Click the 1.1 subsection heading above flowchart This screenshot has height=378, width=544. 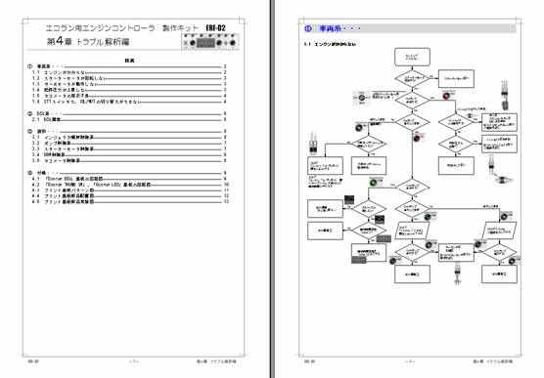(330, 44)
